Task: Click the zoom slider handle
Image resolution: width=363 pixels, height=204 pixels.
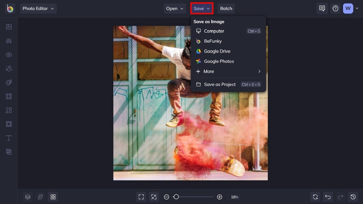Action: tap(176, 197)
